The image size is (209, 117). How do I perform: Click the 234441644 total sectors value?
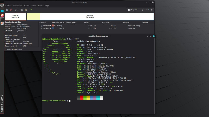click(x=27, y=44)
